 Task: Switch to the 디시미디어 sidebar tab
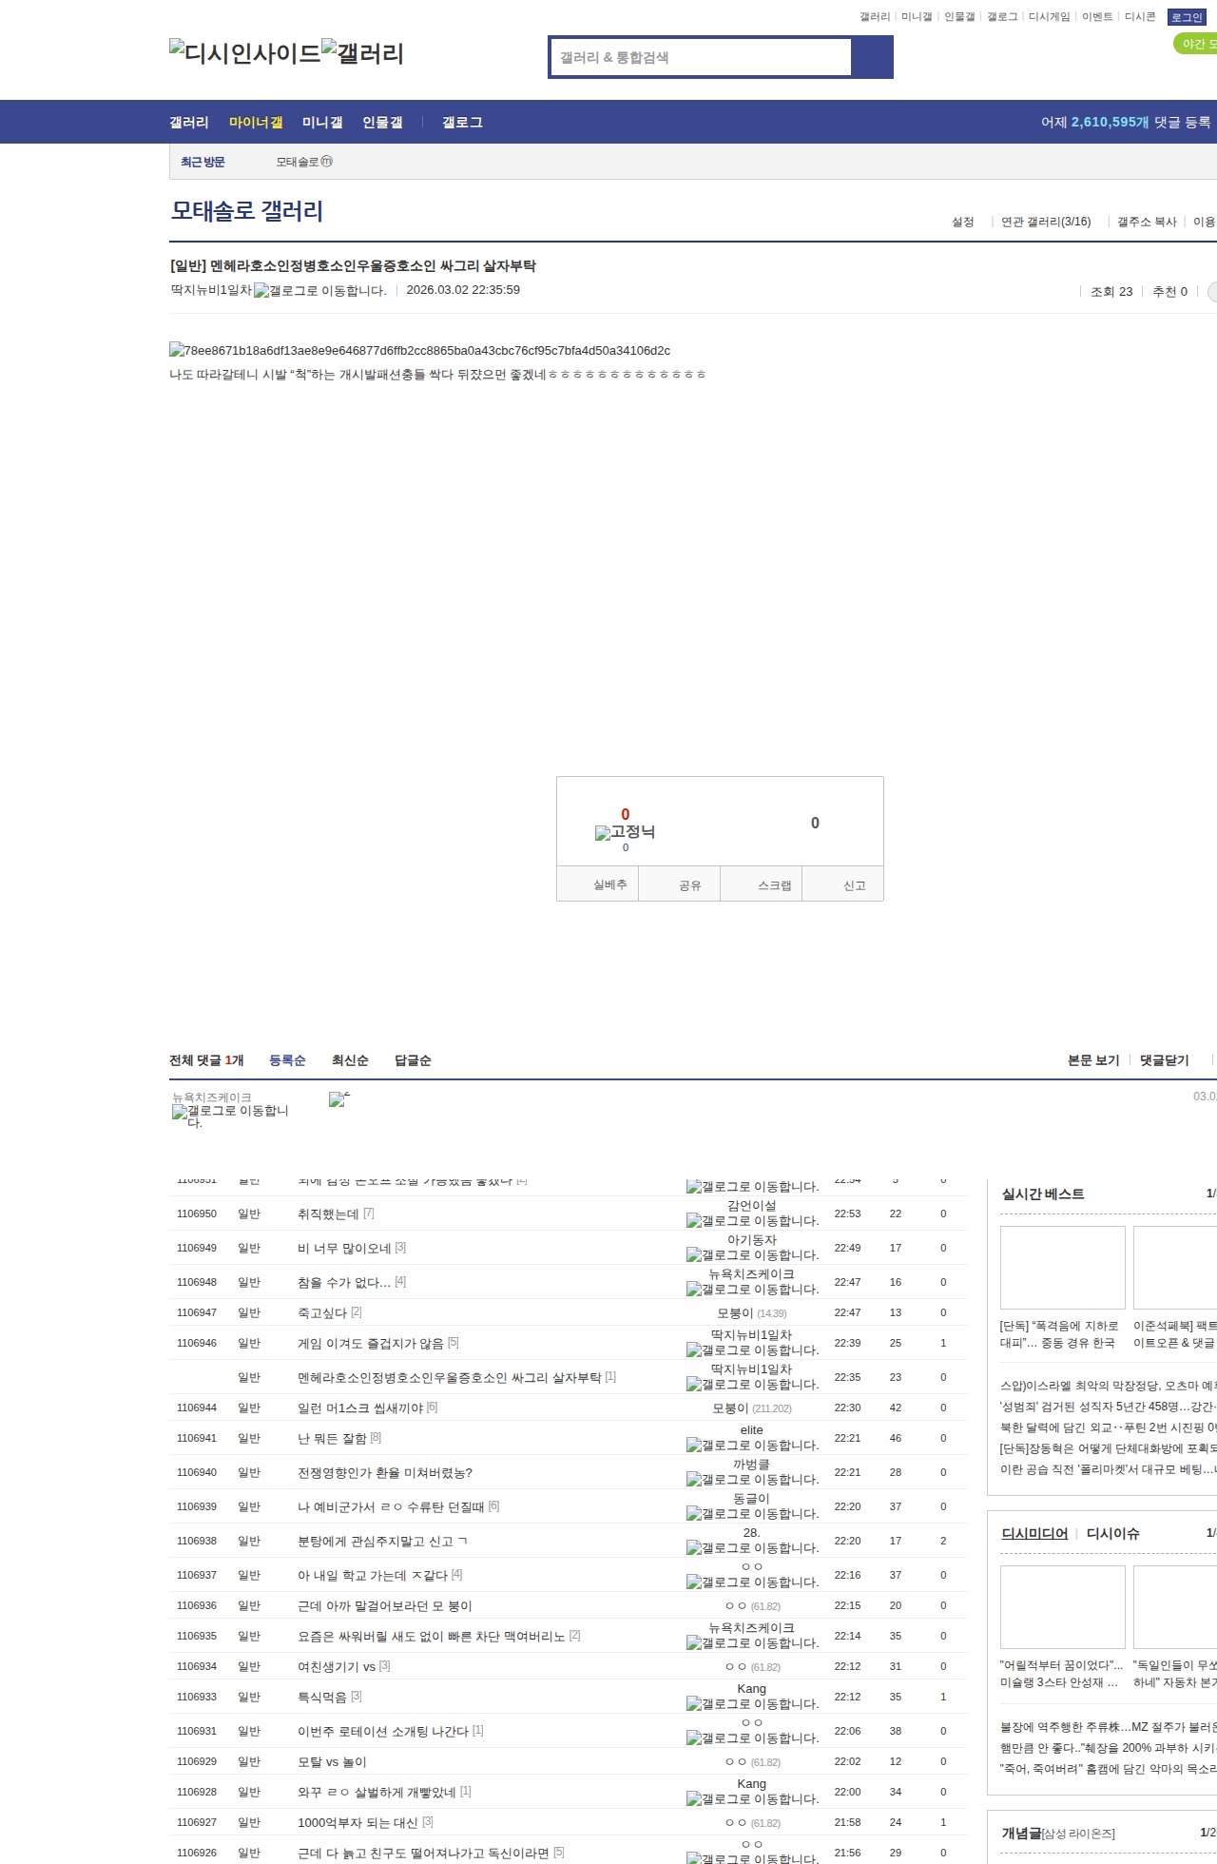pyautogui.click(x=1034, y=1533)
